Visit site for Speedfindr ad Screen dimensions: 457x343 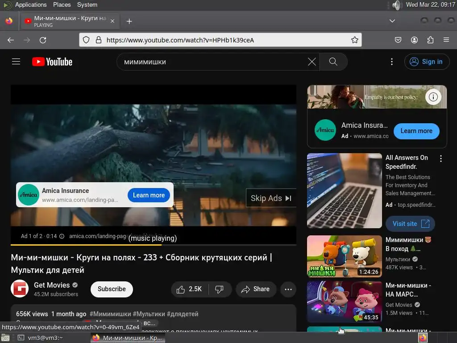pyautogui.click(x=411, y=224)
